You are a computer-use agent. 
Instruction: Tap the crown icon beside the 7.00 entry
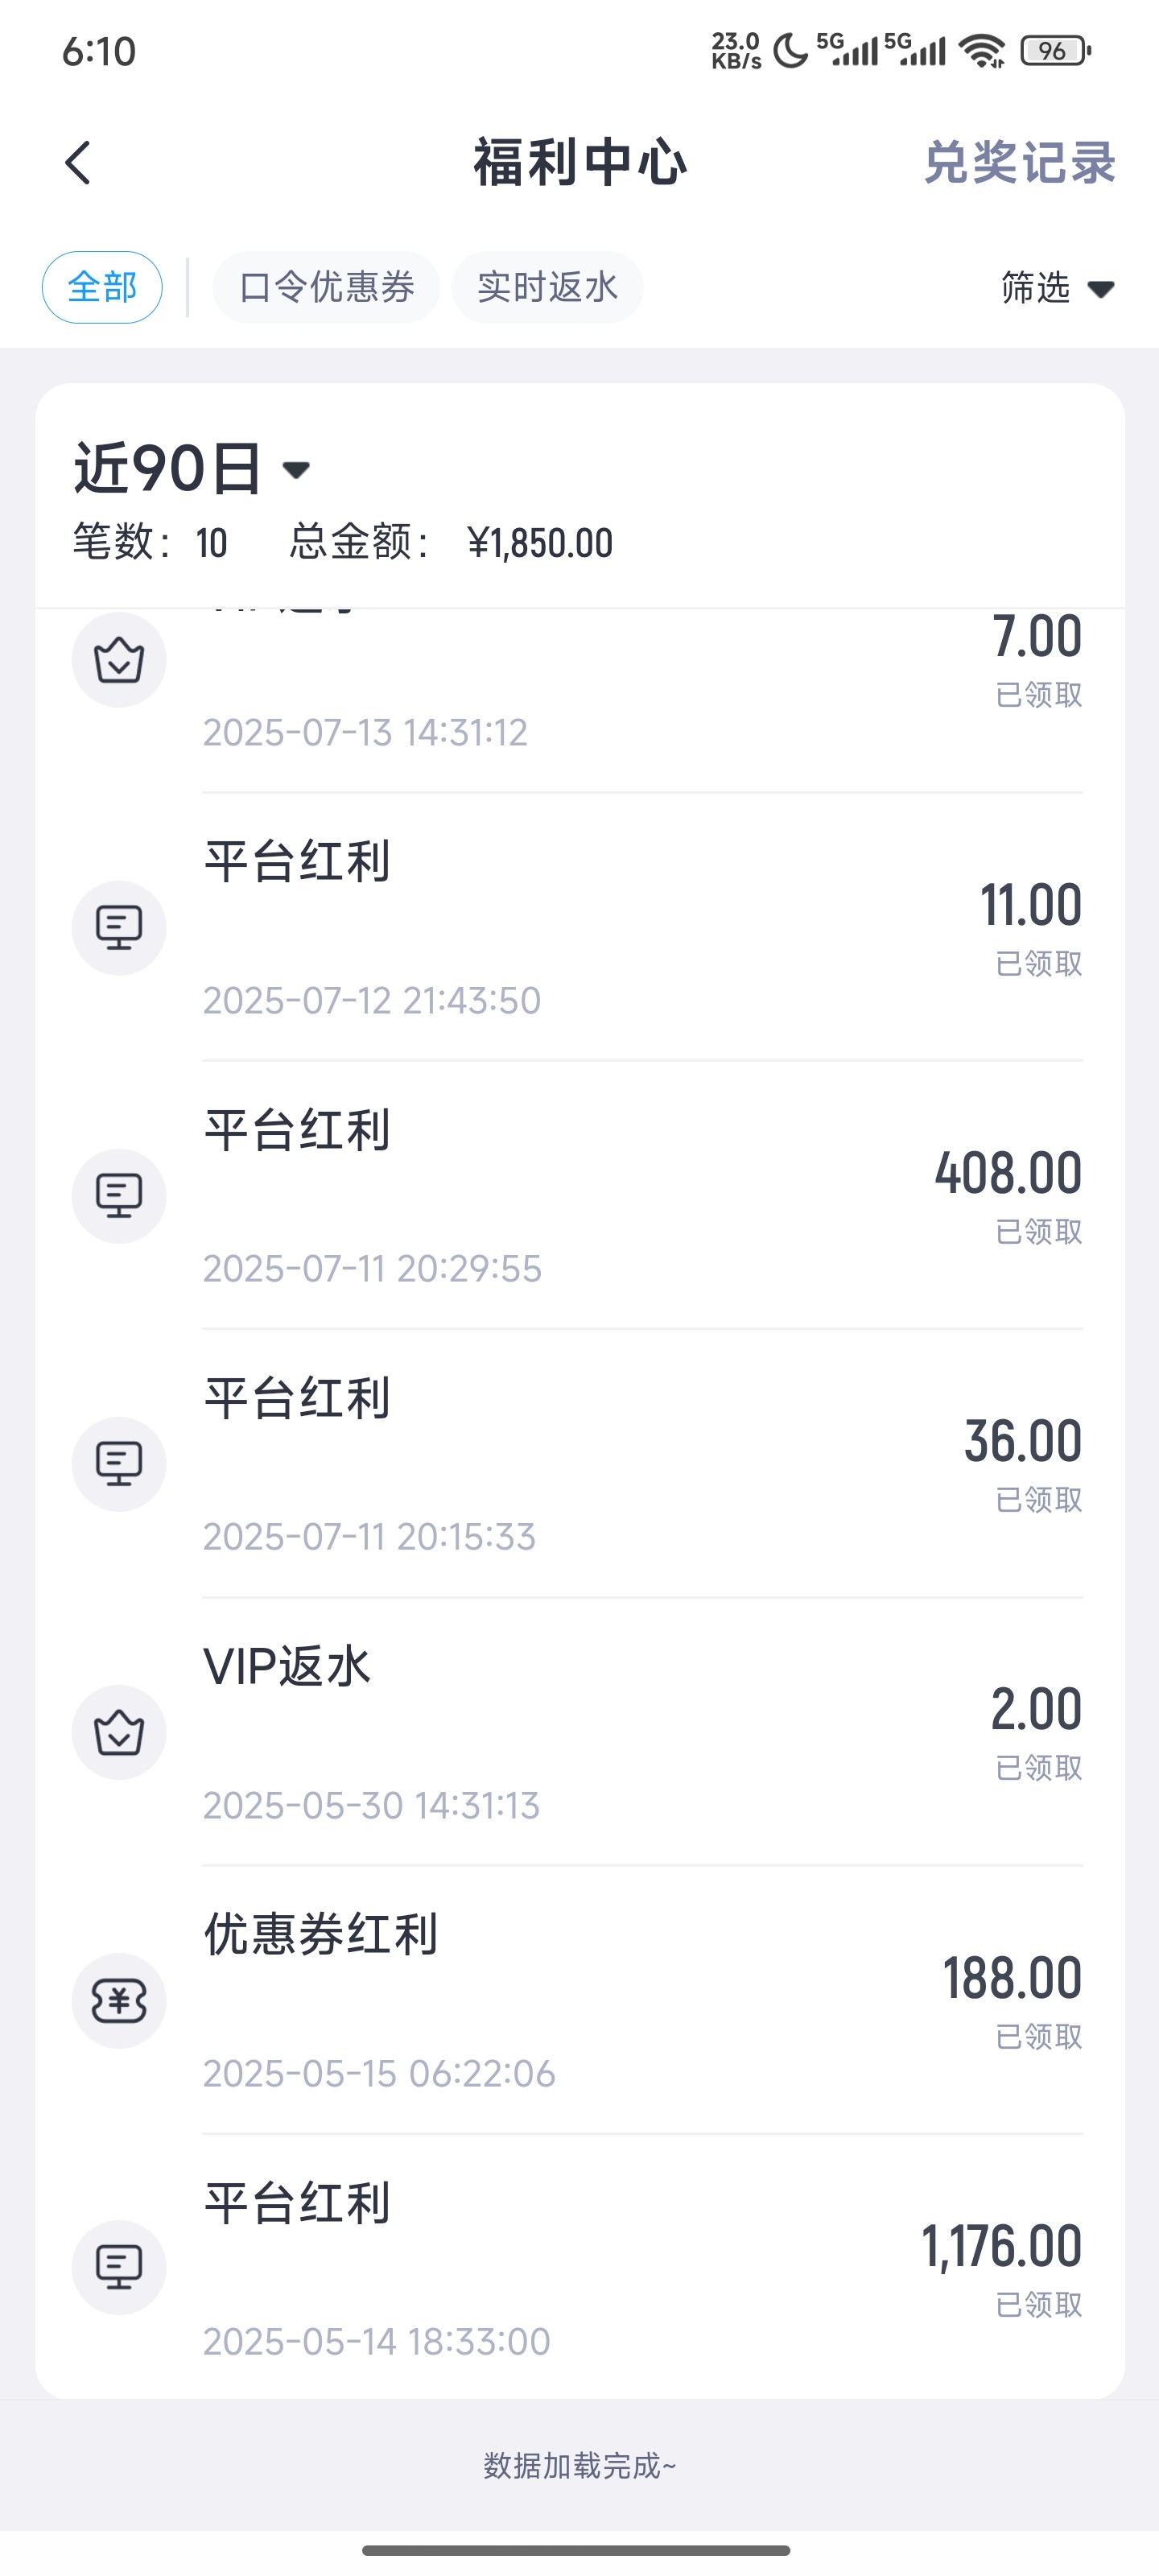pos(119,660)
